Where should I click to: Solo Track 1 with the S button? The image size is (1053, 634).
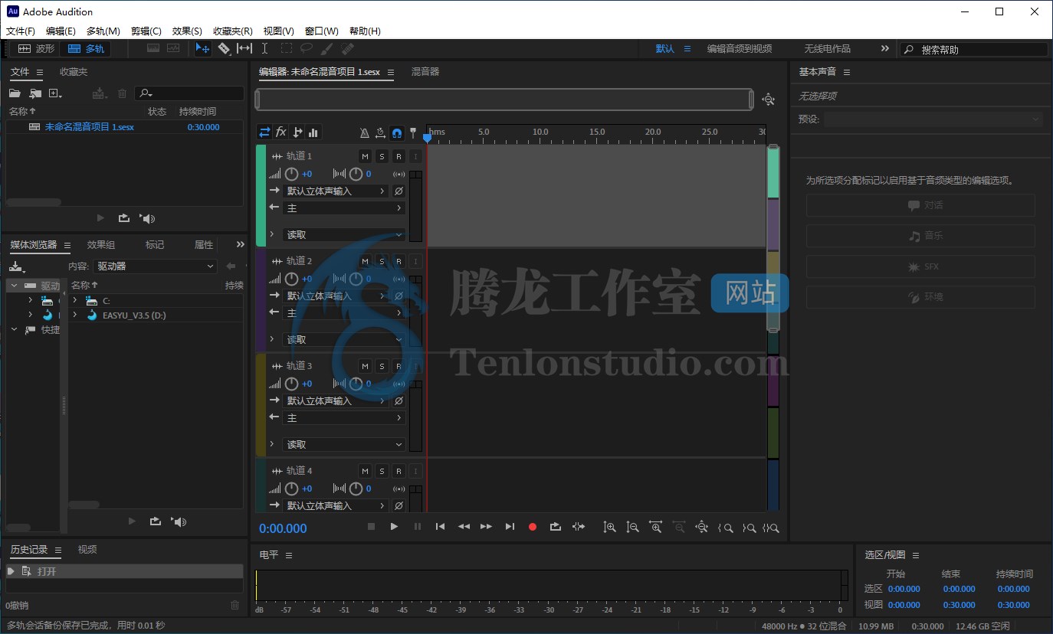382,156
